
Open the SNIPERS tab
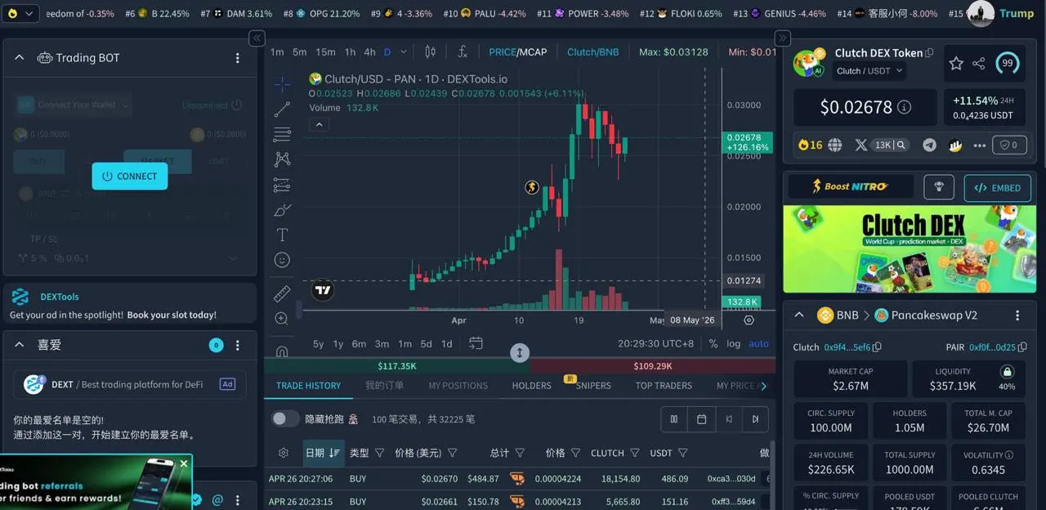593,386
